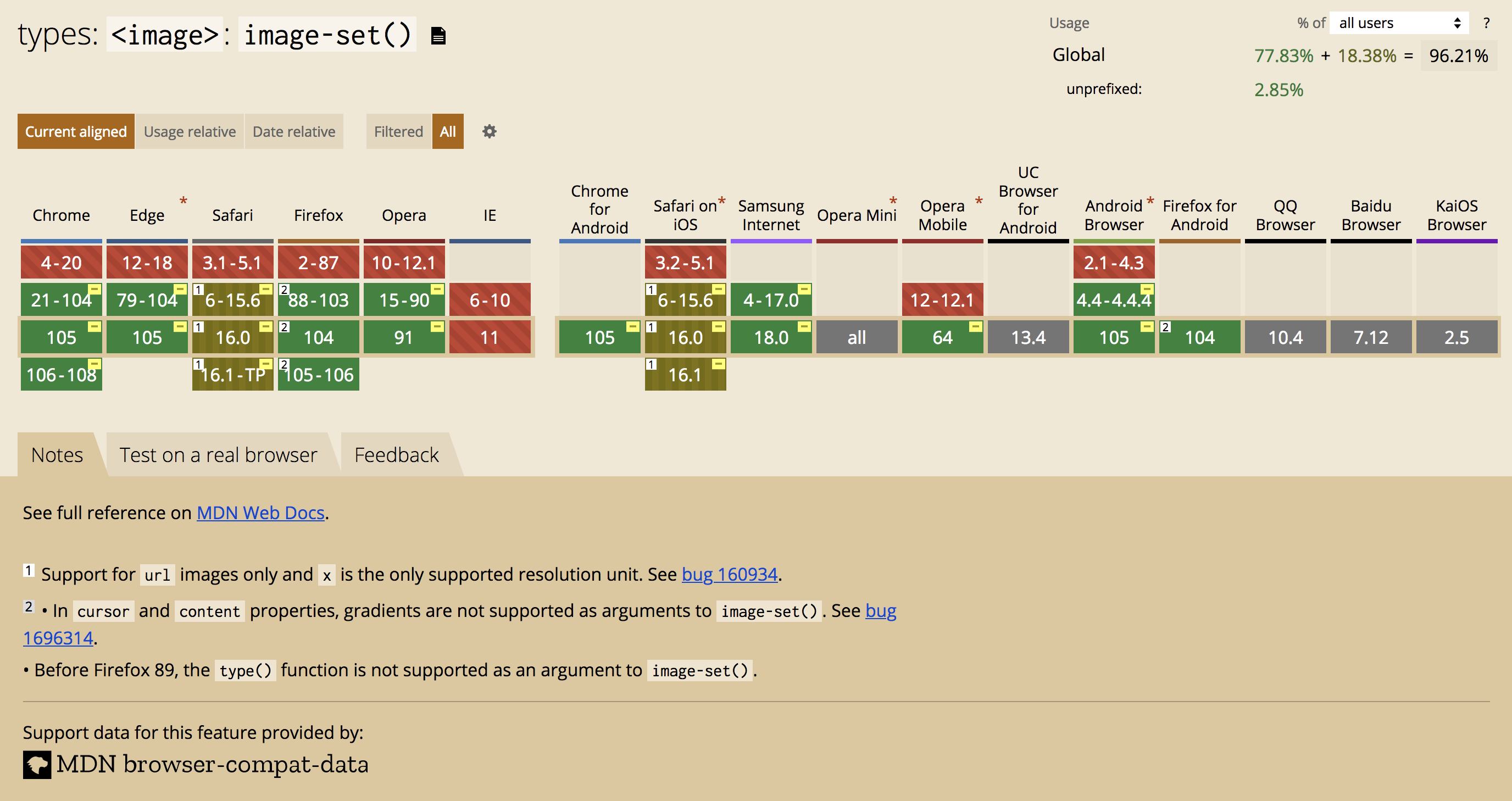The image size is (1512, 801).
Task: Open the all users usage dropdown
Action: pyautogui.click(x=1399, y=23)
